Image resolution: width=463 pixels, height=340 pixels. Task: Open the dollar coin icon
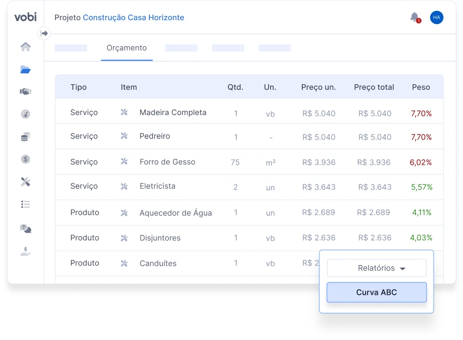click(25, 159)
